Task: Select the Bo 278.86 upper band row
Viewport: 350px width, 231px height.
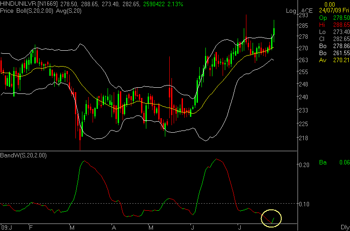Action: [335, 46]
